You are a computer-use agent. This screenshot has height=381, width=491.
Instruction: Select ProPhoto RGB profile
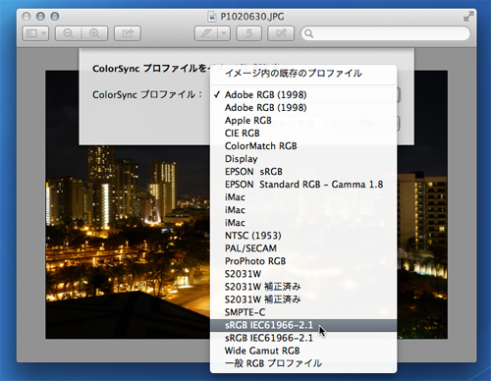click(303, 261)
